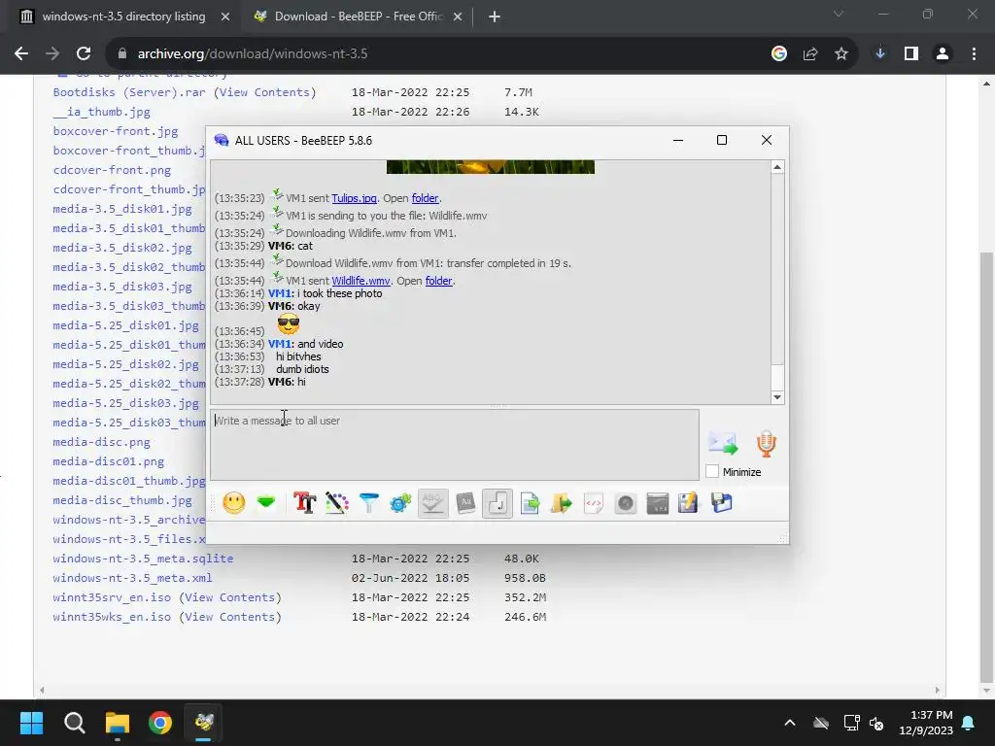Open Chrome three-dot menu
The width and height of the screenshot is (995, 746).
click(x=974, y=54)
